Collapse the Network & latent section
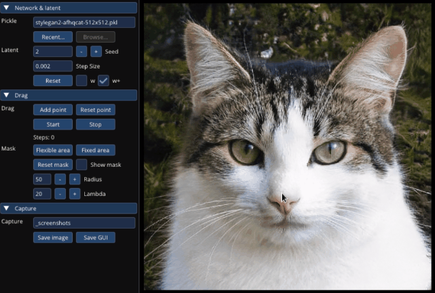The width and height of the screenshot is (435, 293). pos(6,7)
